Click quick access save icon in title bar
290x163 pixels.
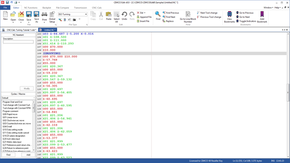pos(7,2)
